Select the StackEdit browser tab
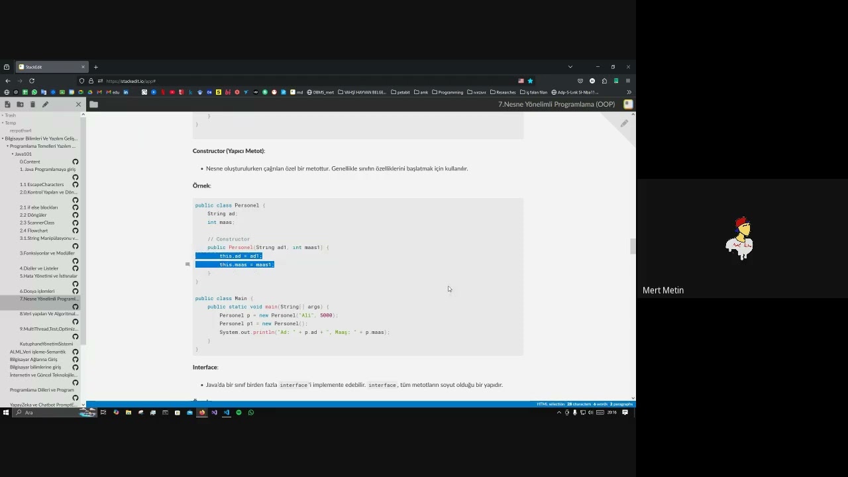Image resolution: width=848 pixels, height=477 pixels. (52, 67)
